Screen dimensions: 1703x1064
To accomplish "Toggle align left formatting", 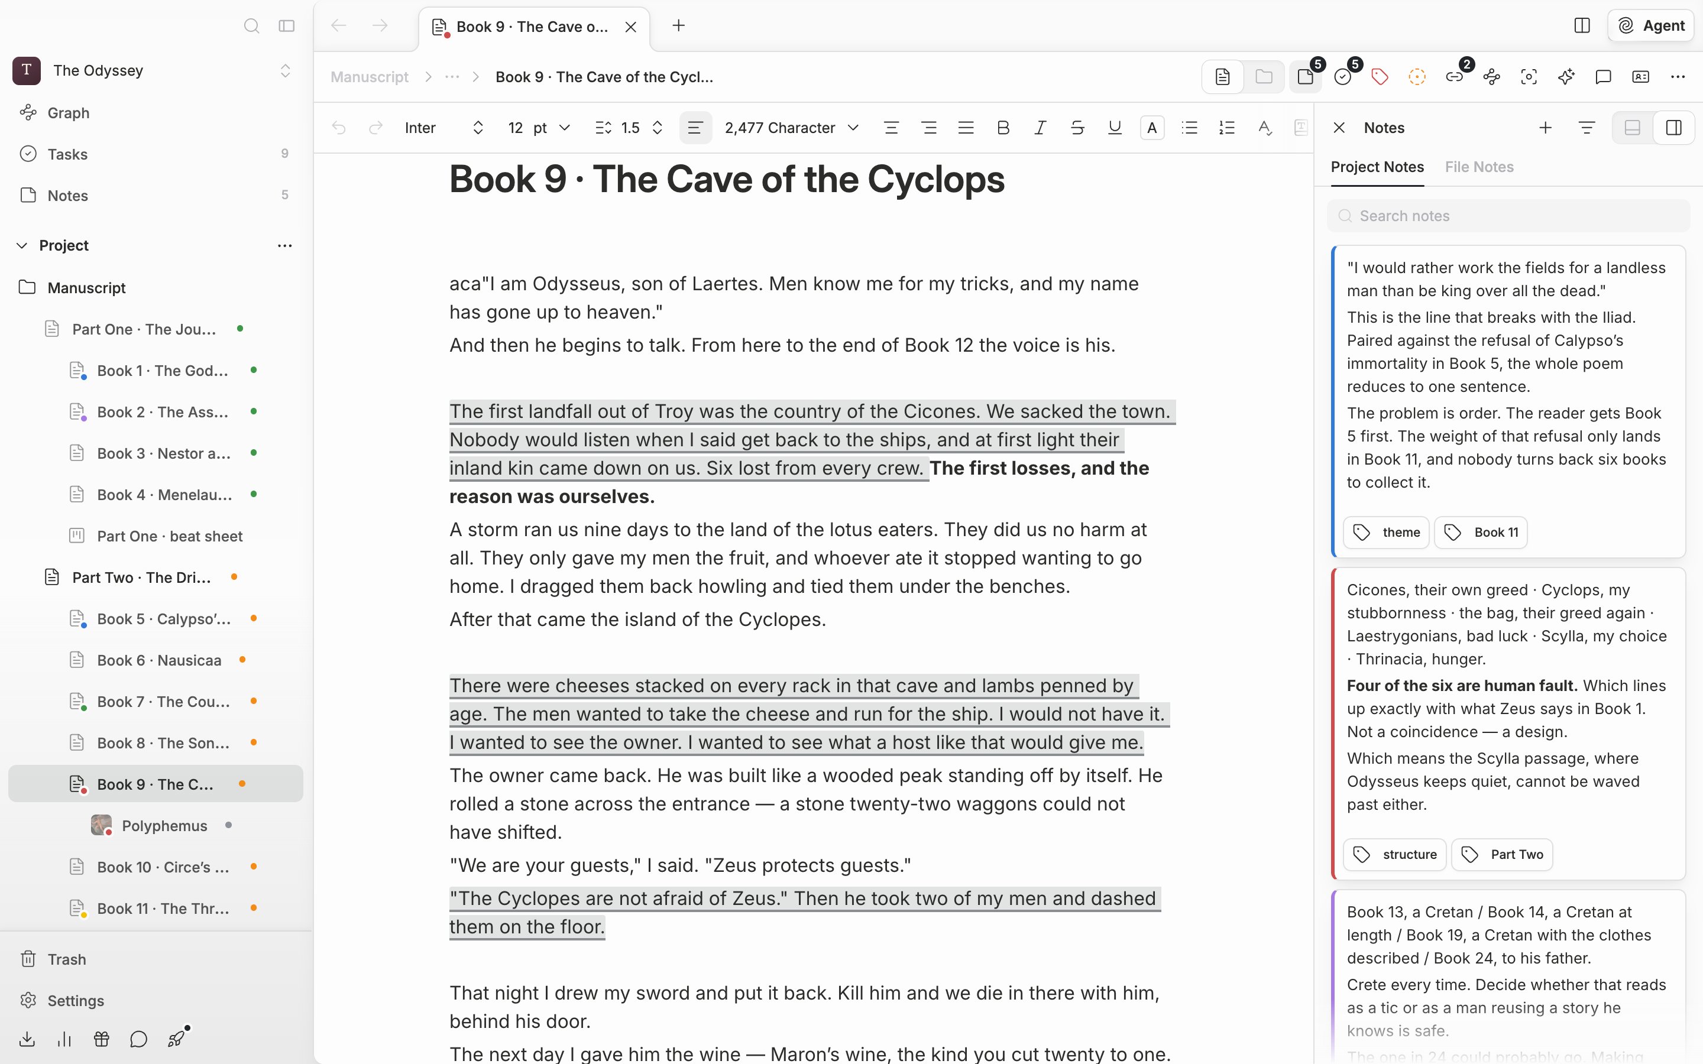I will (695, 127).
